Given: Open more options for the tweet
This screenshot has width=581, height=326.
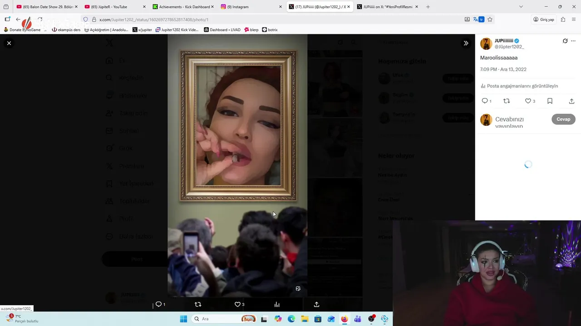Looking at the screenshot, I should 573,41.
